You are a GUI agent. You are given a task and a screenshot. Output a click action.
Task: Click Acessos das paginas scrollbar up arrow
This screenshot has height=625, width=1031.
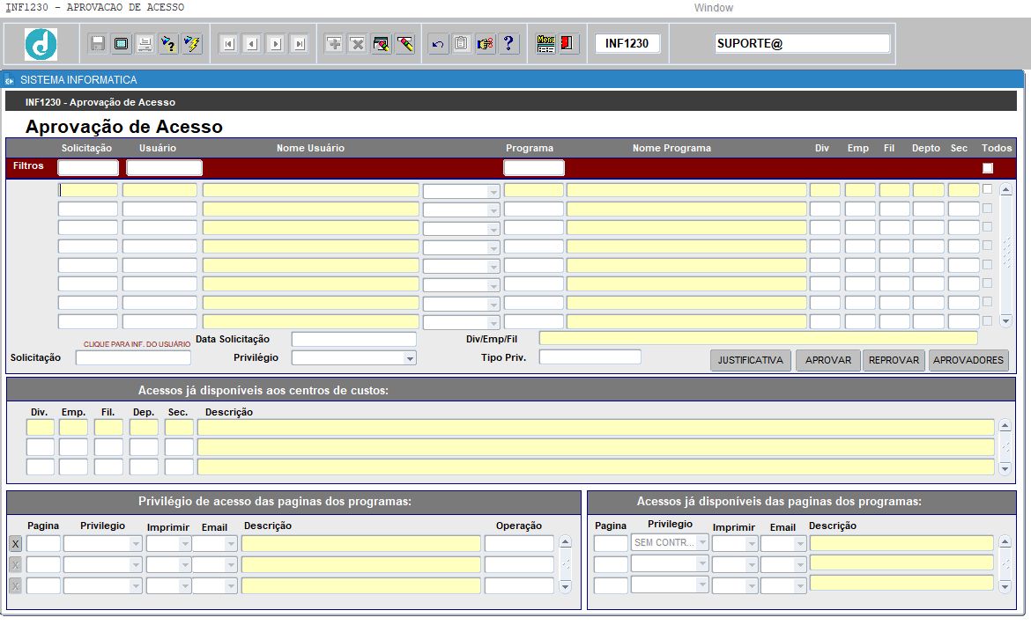(1005, 541)
